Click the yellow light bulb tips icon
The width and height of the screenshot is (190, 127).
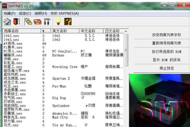[x=58, y=22]
